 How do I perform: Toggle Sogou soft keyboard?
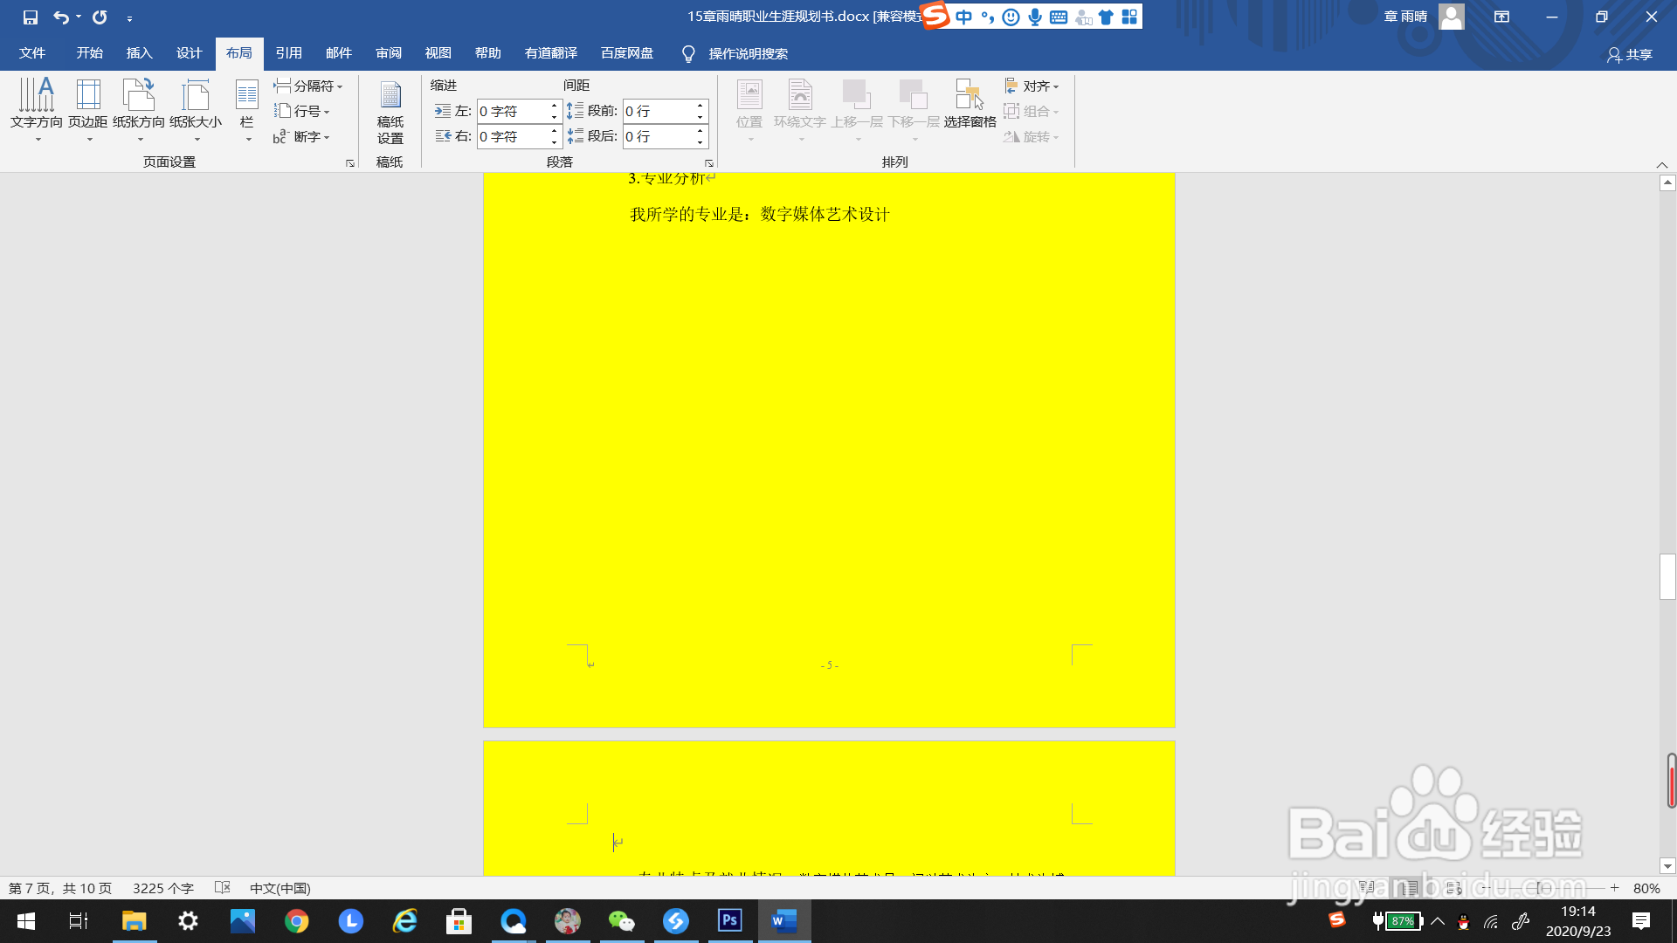click(x=1059, y=17)
